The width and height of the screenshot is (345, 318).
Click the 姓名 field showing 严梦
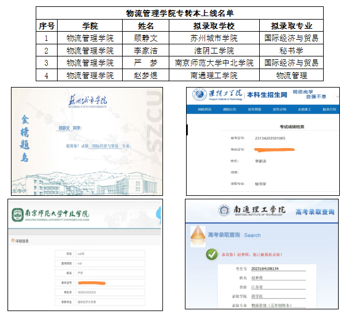tap(110, 273)
